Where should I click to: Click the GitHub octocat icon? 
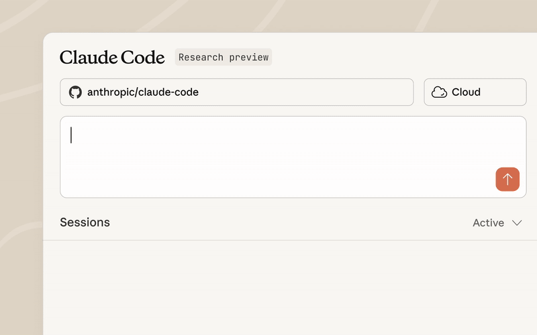[75, 92]
